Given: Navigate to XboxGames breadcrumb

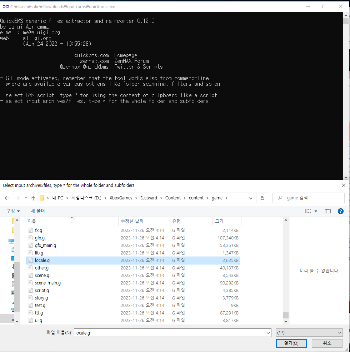Looking at the screenshot, I should (x=121, y=198).
